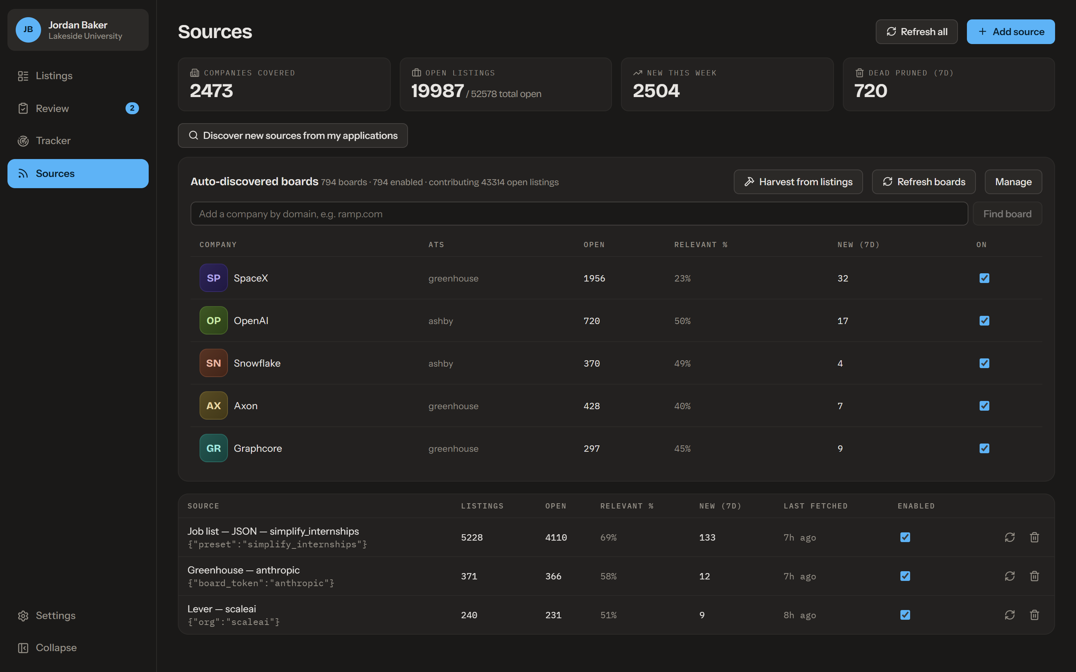This screenshot has height=672, width=1076.
Task: Click the Axon AX logo badge
Action: coord(213,405)
